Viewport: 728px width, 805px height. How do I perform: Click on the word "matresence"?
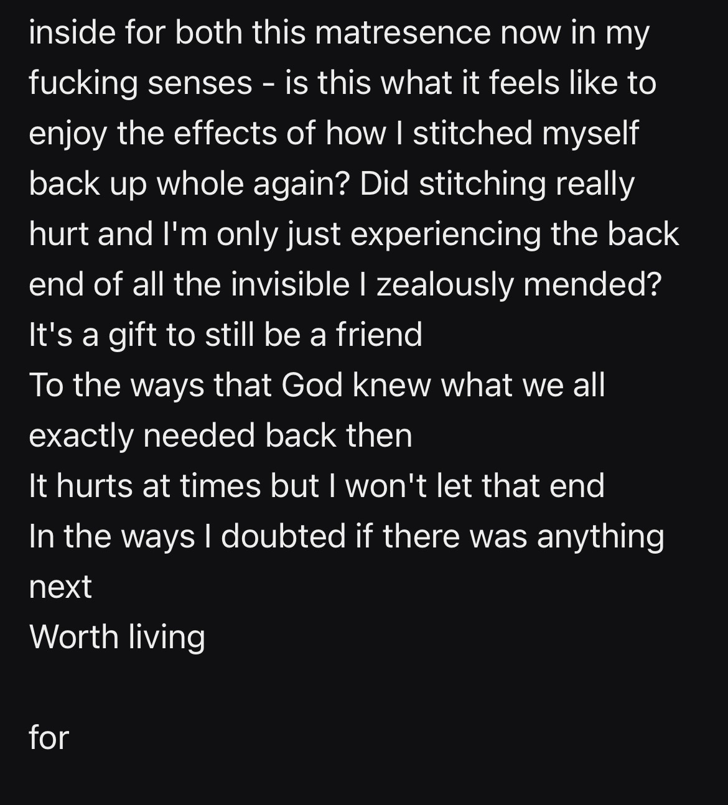click(x=402, y=33)
